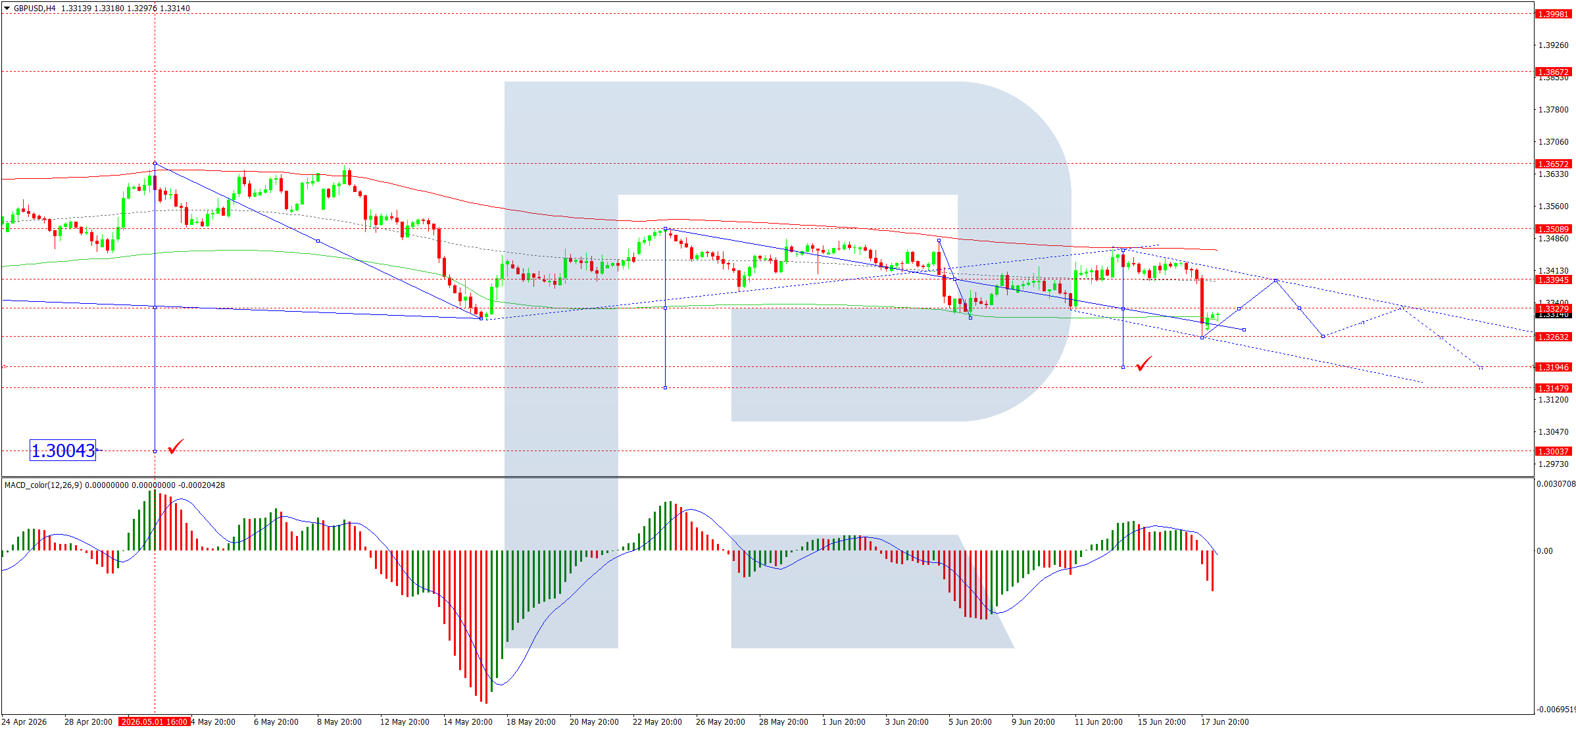The image size is (1576, 730).
Task: Select the GBPUSD,H4 chart title text
Action: coord(35,9)
